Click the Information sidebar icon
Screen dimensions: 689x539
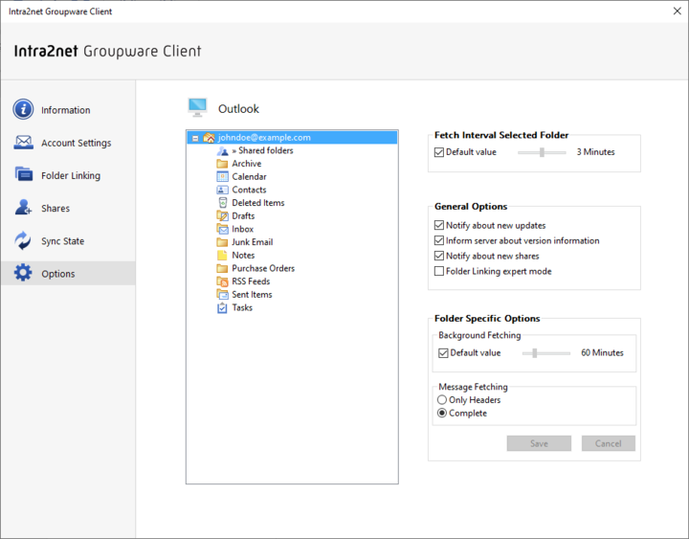(x=23, y=109)
